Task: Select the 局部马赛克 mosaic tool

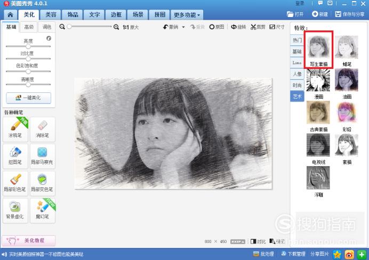Action: tap(42, 156)
